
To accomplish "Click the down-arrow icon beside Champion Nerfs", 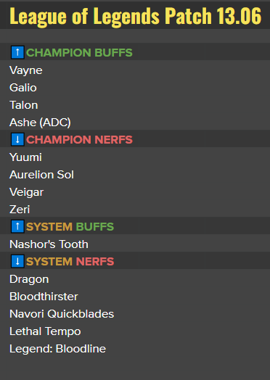I will point(17,139).
